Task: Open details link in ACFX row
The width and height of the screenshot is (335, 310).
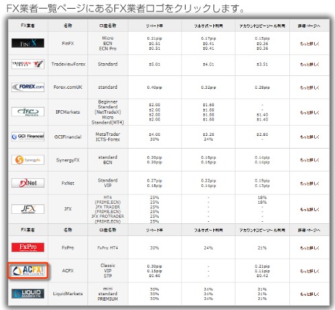Action: coord(309,271)
